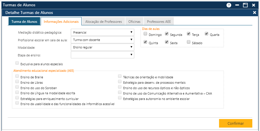The width and height of the screenshot is (260, 131).
Task: Check Exclusiva para alunos especiais
Action: pyautogui.click(x=17, y=63)
